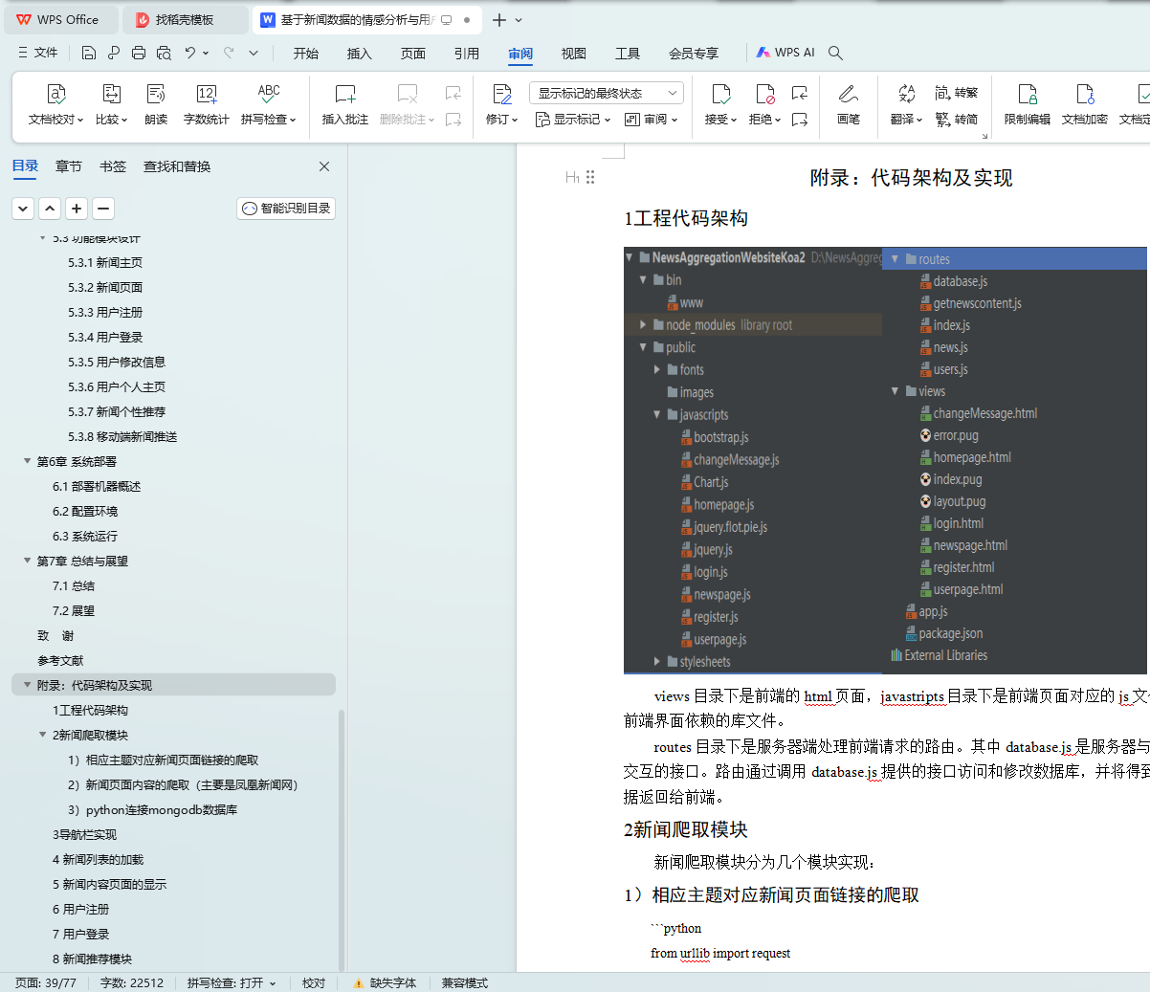Go to 5.3.8 移动端新闻推送 in outline
Screen dimensions: 1150x992
pos(122,436)
